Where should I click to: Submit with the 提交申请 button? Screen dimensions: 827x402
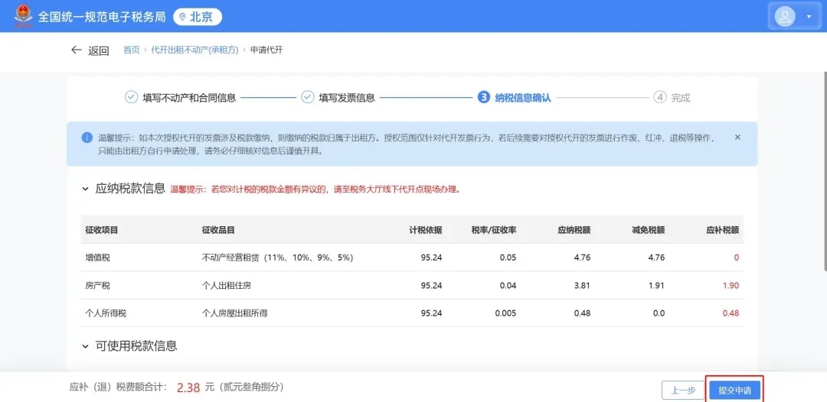[x=734, y=390]
